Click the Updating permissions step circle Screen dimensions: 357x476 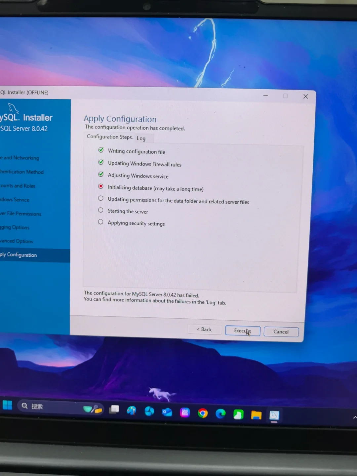(101, 198)
